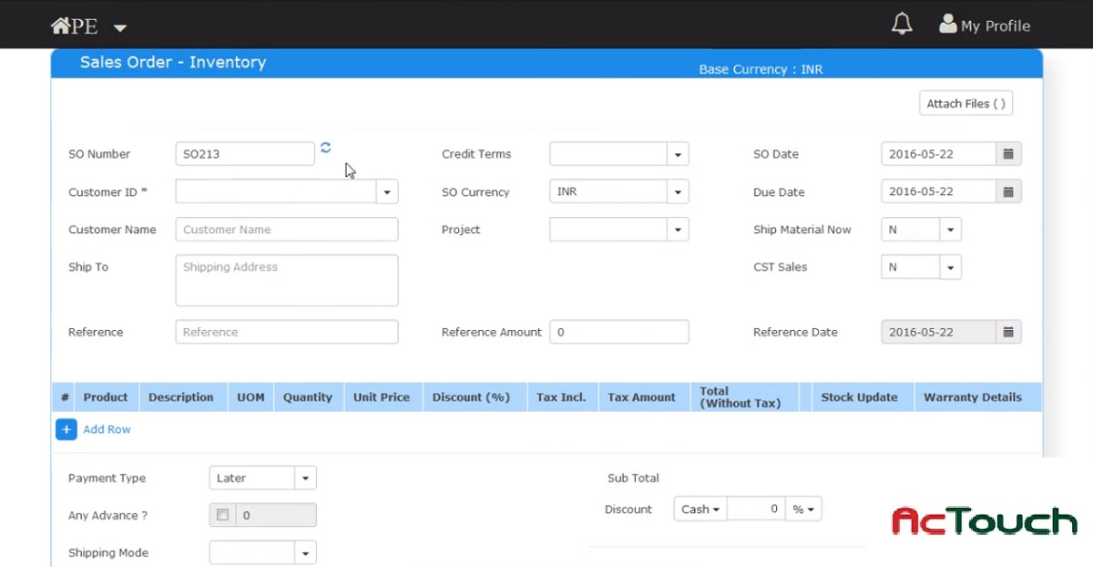Click the notification bell icon
This screenshot has height=567, width=1093.
point(902,24)
